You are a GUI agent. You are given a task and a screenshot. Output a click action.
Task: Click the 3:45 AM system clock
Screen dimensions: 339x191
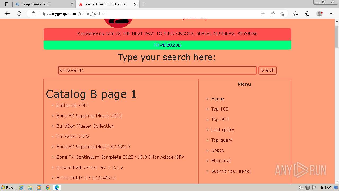coord(325,188)
